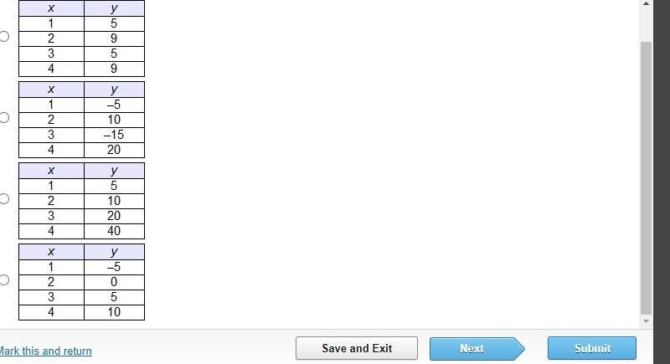
Task: Select the radio button for the 5, 9, 5, 9 table
Action: (4, 37)
